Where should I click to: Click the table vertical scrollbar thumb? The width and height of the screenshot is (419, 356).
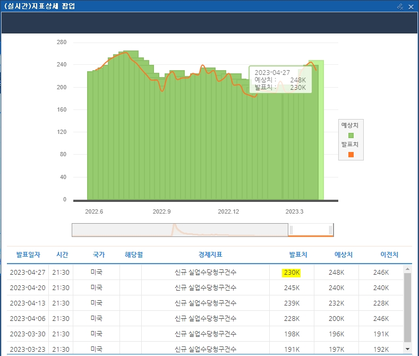[407, 308]
